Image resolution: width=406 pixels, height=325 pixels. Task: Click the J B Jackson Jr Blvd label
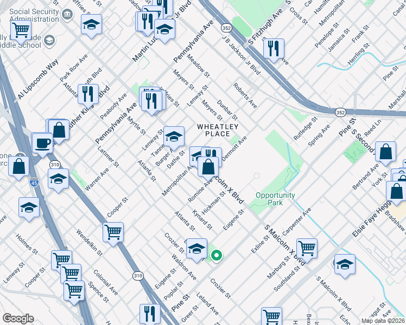241,55
